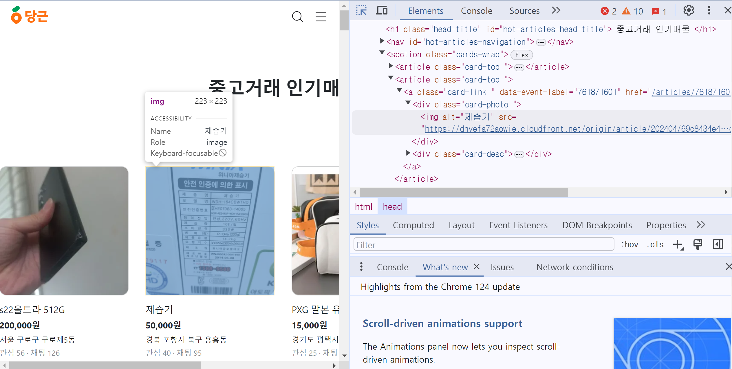
Task: Switch to the Console tab
Action: (x=476, y=11)
